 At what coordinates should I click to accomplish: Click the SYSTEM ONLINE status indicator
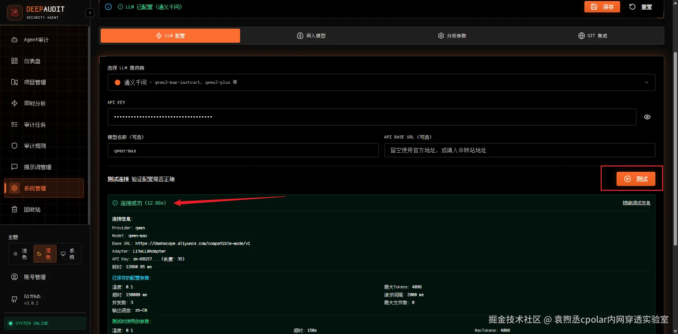click(45, 323)
